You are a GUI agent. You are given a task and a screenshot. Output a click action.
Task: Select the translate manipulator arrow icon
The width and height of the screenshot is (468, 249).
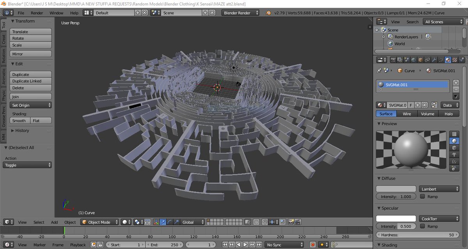162,222
